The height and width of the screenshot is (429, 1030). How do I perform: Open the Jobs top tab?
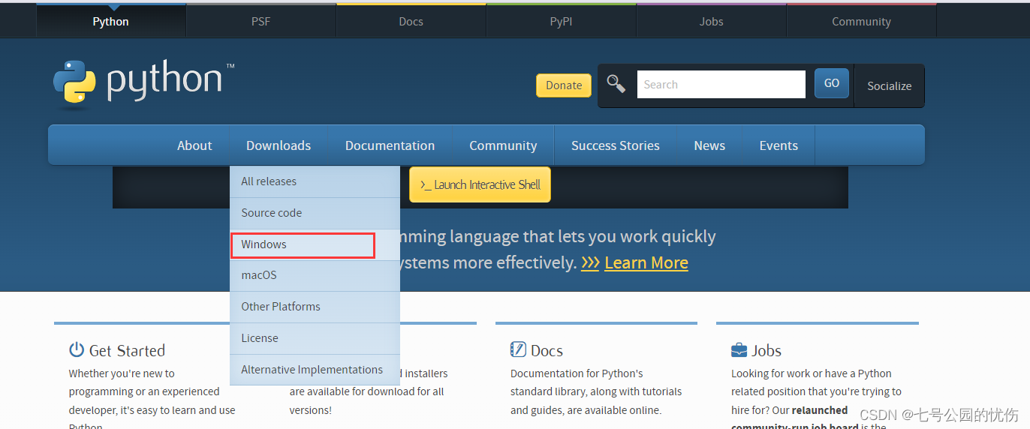coord(712,21)
